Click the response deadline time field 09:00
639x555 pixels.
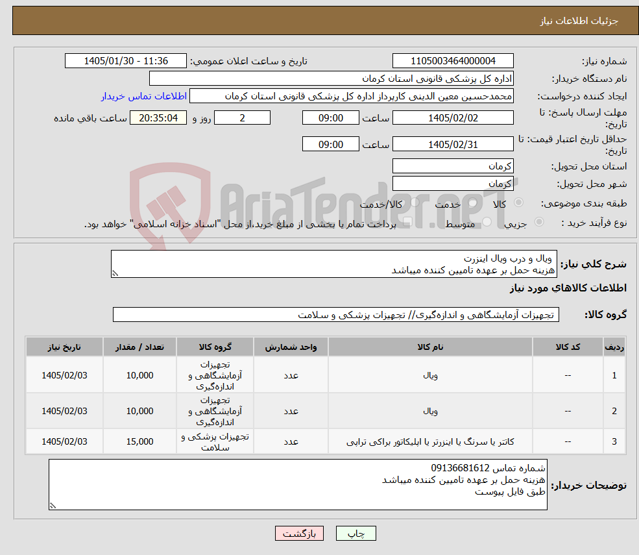[330, 118]
